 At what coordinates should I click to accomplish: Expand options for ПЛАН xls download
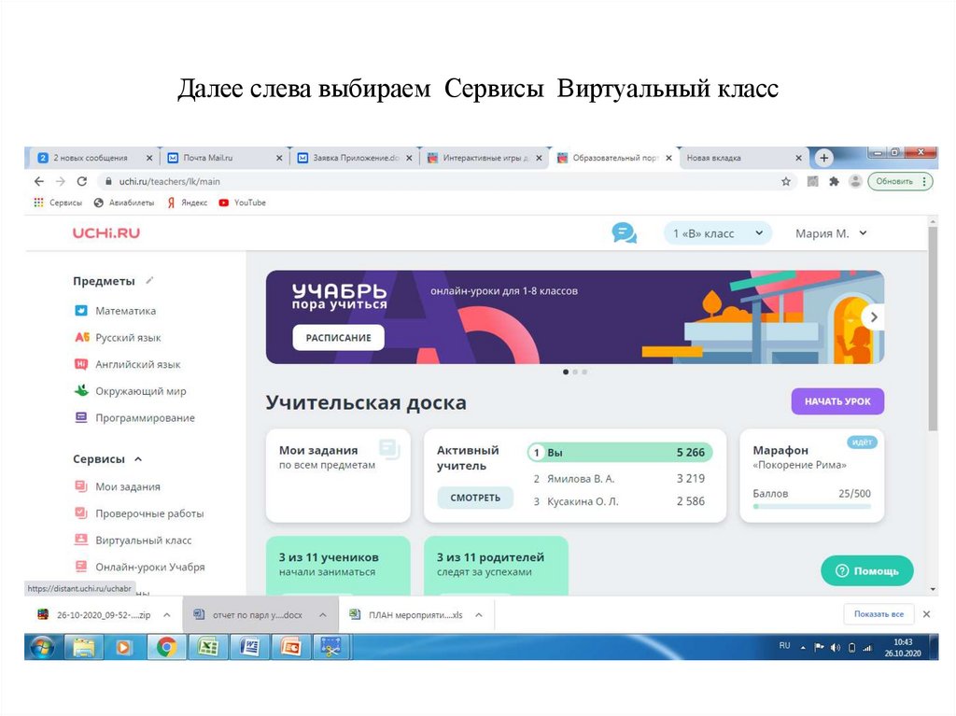click(479, 615)
